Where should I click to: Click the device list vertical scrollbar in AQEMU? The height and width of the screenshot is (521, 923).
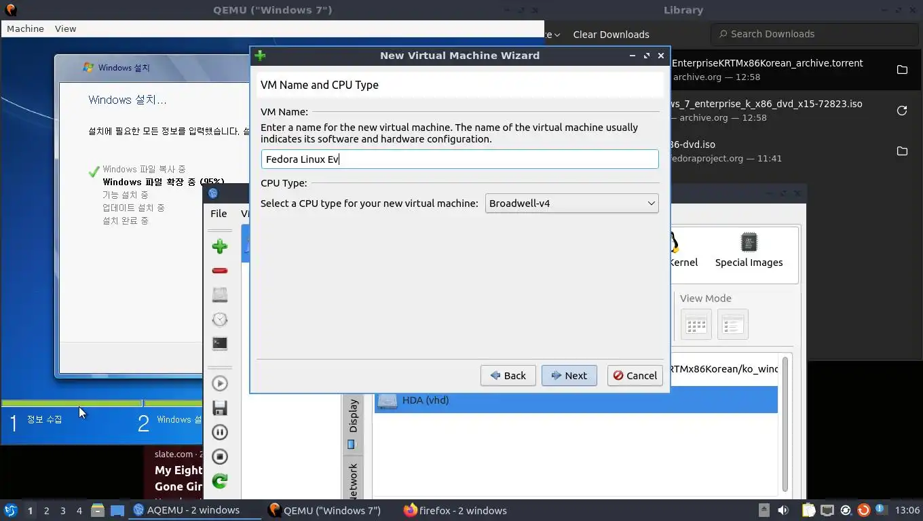point(785,424)
